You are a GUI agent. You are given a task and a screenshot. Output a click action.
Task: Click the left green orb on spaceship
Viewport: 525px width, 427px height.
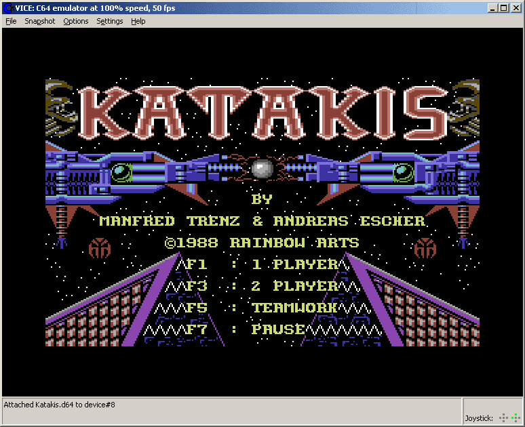(x=121, y=172)
